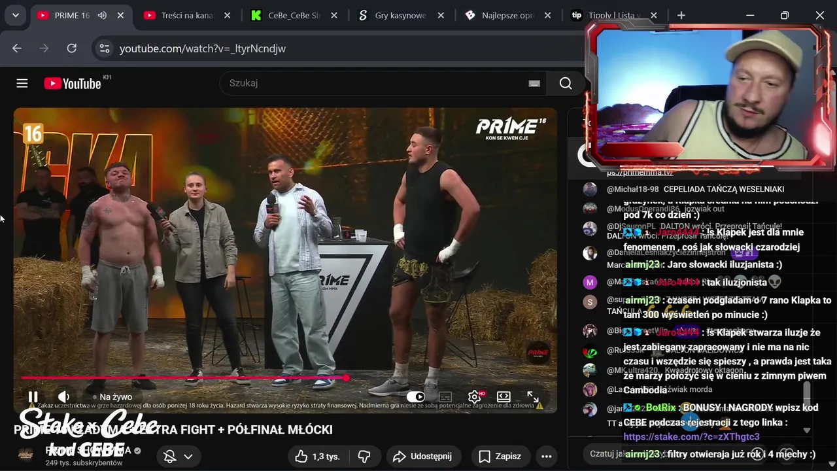Close the 'Najlepsze opr' tab

pos(548,15)
